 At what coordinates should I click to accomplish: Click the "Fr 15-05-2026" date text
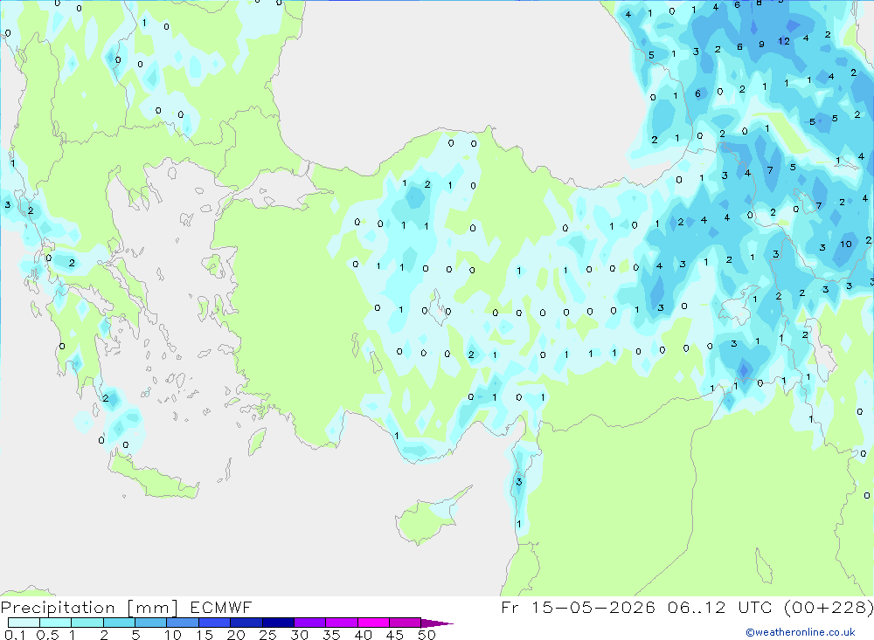(578, 607)
